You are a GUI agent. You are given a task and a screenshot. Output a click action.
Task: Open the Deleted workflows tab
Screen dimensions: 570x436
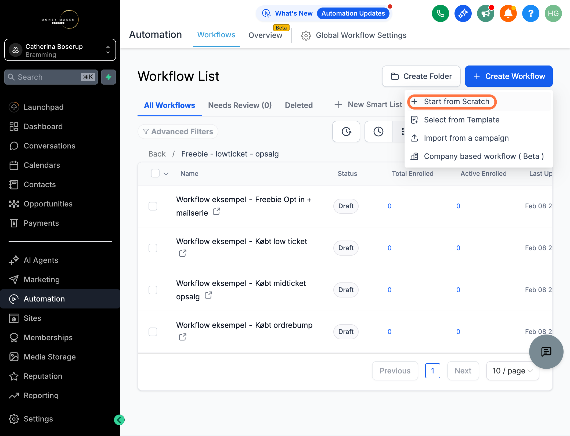pos(299,105)
